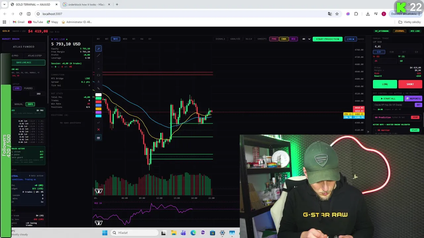Click the LIVE play button
Image resolution: width=424 pixels, height=238 pixels.
point(350,39)
